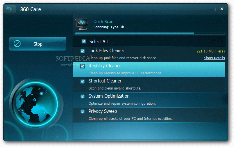
Task: Click the scan progress bar
Action: 150,33
